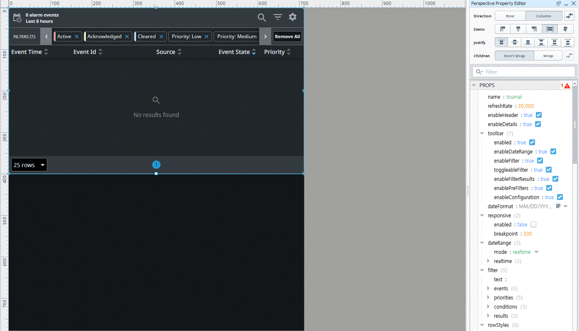Remove the Acknowledged filter chip
The width and height of the screenshot is (579, 331).
point(127,37)
